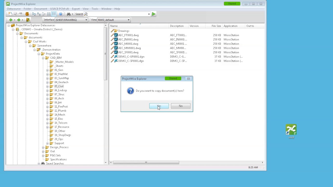Image resolution: width=333 pixels, height=187 pixels.
Task: Click the Description column header
Action: (x=178, y=26)
